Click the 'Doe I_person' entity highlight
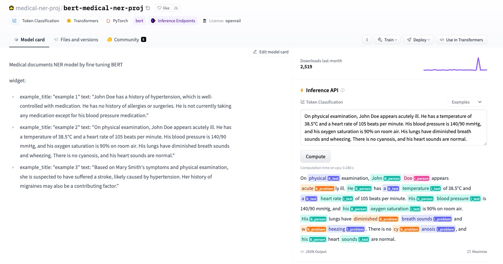The image size is (503, 264). click(416, 178)
